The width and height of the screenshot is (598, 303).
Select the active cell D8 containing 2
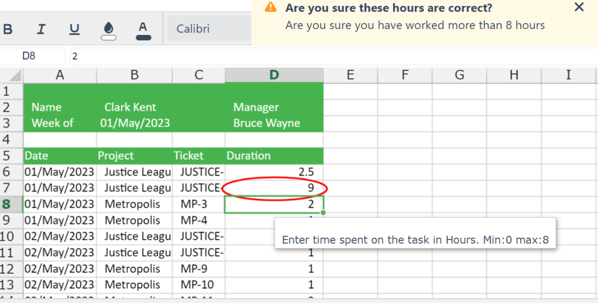[274, 205]
